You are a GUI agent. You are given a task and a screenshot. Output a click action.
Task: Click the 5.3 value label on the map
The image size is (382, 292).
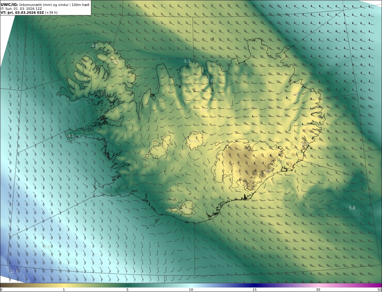pyautogui.click(x=187, y=61)
